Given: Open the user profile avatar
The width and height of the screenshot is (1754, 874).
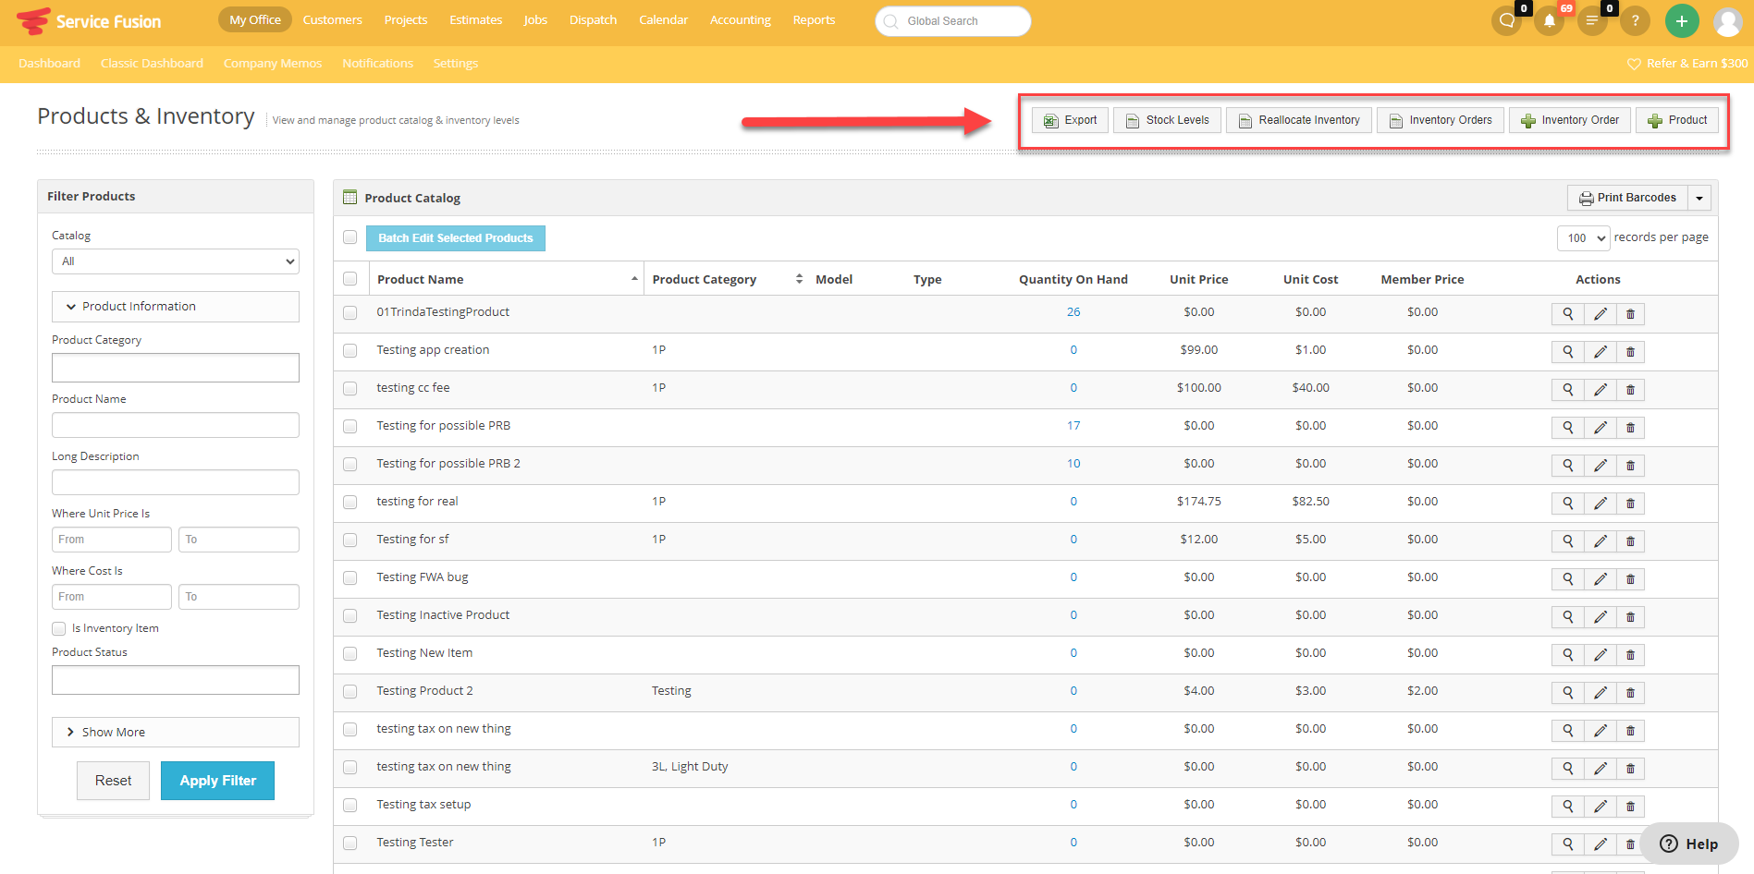Looking at the screenshot, I should pyautogui.click(x=1727, y=21).
